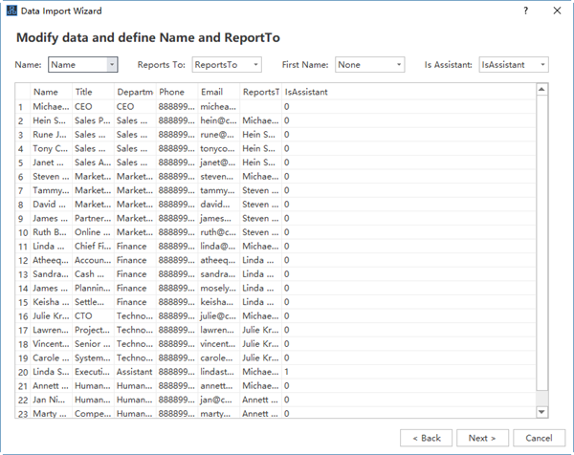Click the Next button
The width and height of the screenshot is (574, 455).
[x=482, y=438]
